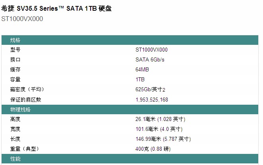Select the 1,953,525,168 sector count value
The width and height of the screenshot is (263, 165).
(x=152, y=100)
